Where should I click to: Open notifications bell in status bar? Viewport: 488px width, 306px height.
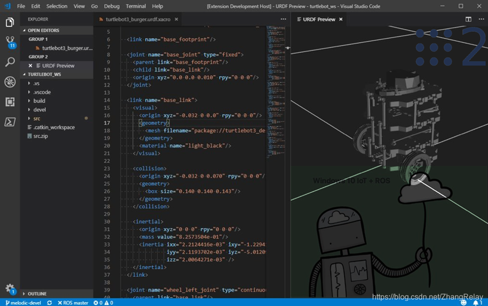point(477,303)
